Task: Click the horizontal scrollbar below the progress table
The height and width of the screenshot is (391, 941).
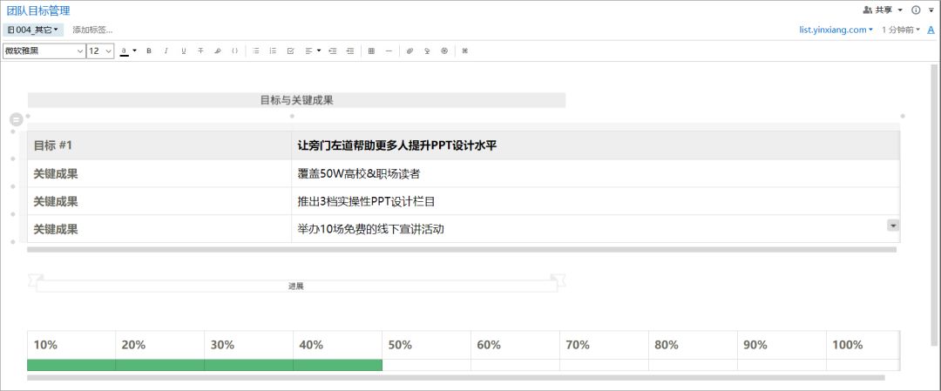Action: pos(456,378)
